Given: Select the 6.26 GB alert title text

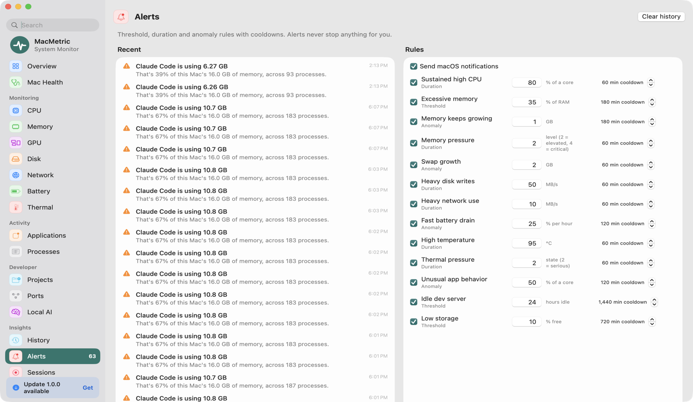Looking at the screenshot, I should pos(182,87).
